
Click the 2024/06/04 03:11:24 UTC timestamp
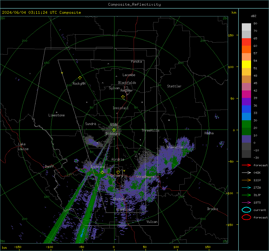pyautogui.click(x=29, y=13)
